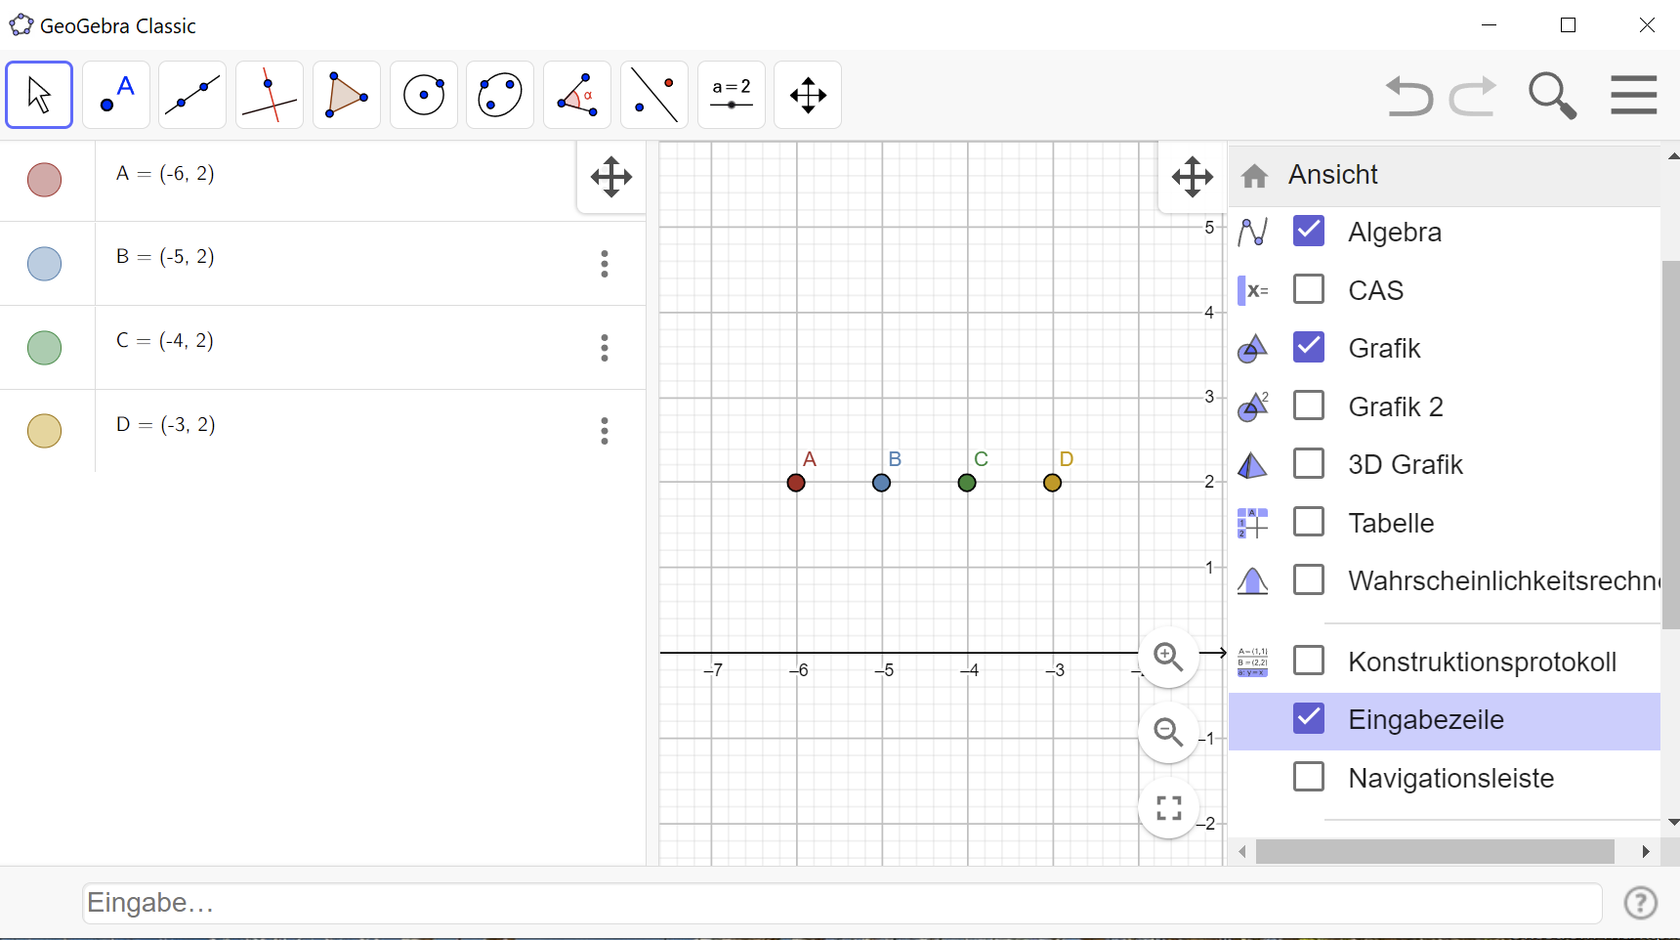Click the color swatch of point A
The height and width of the screenshot is (940, 1680).
(x=43, y=180)
